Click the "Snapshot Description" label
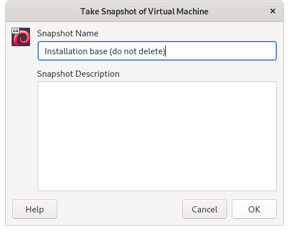The width and height of the screenshot is (289, 231). 78,74
